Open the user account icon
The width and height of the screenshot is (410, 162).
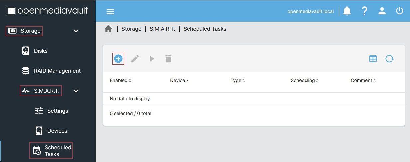(x=382, y=11)
